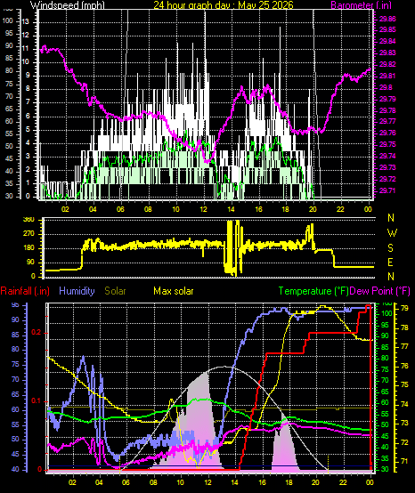The image size is (415, 493).
Task: Select the Humidity legend label
Action: tap(77, 291)
